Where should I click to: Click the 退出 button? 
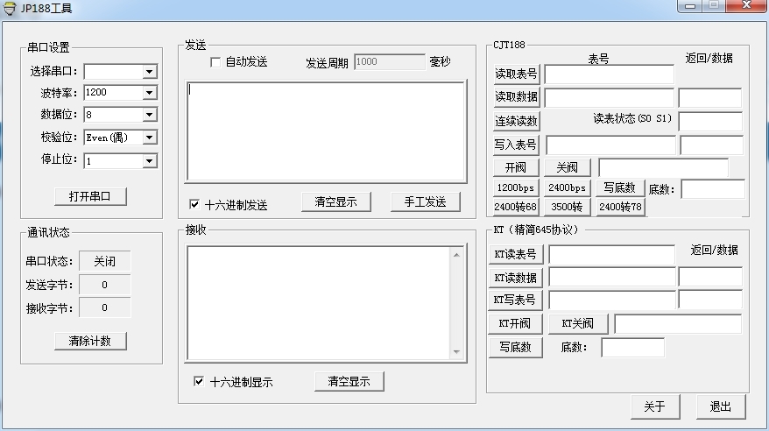click(x=721, y=406)
